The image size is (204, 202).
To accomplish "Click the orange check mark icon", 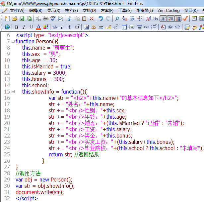I will coord(185,19).
